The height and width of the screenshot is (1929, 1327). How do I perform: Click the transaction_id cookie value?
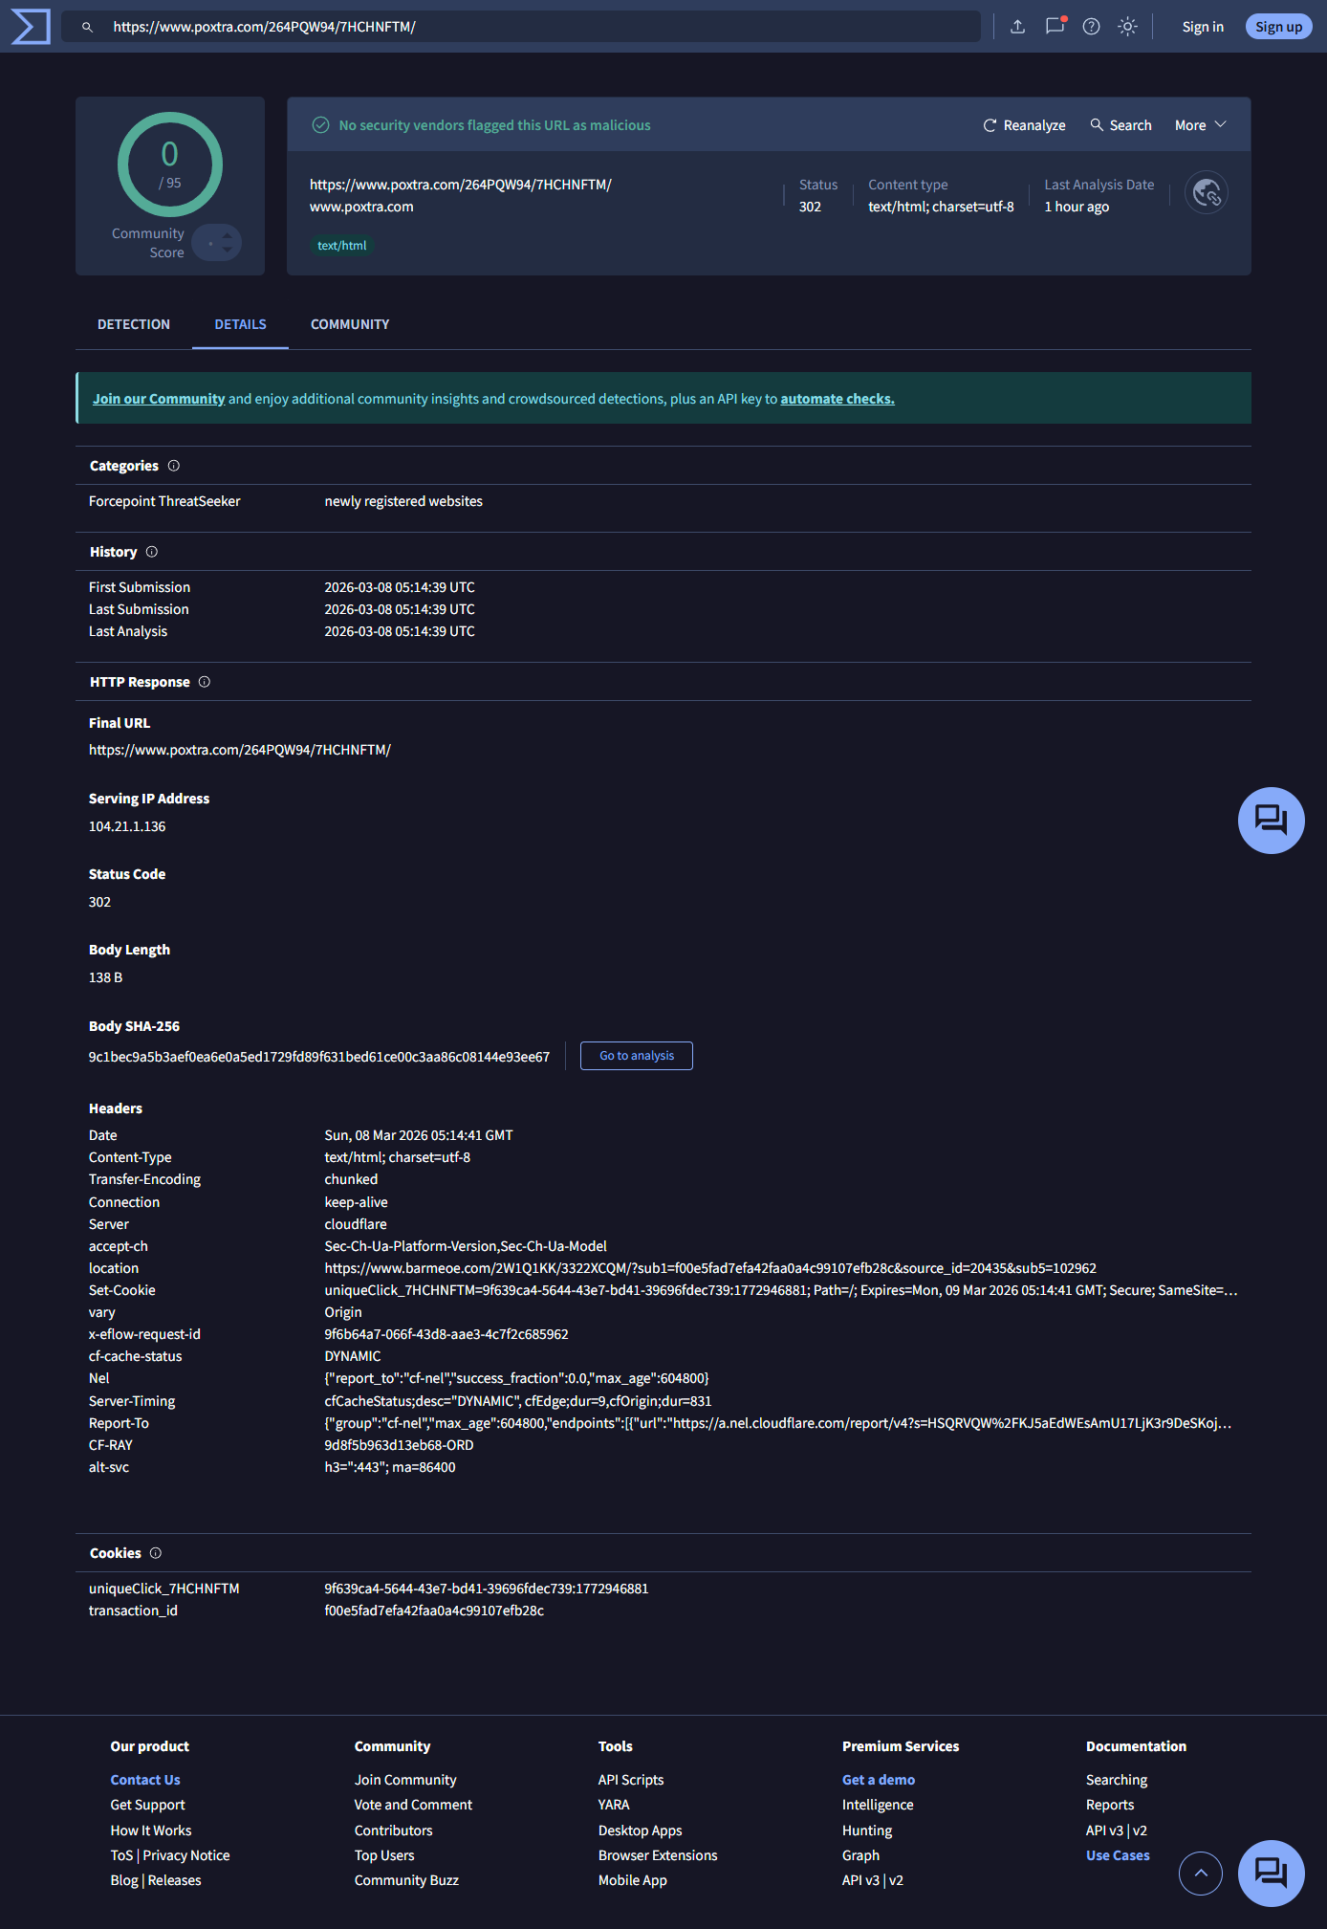[434, 1611]
